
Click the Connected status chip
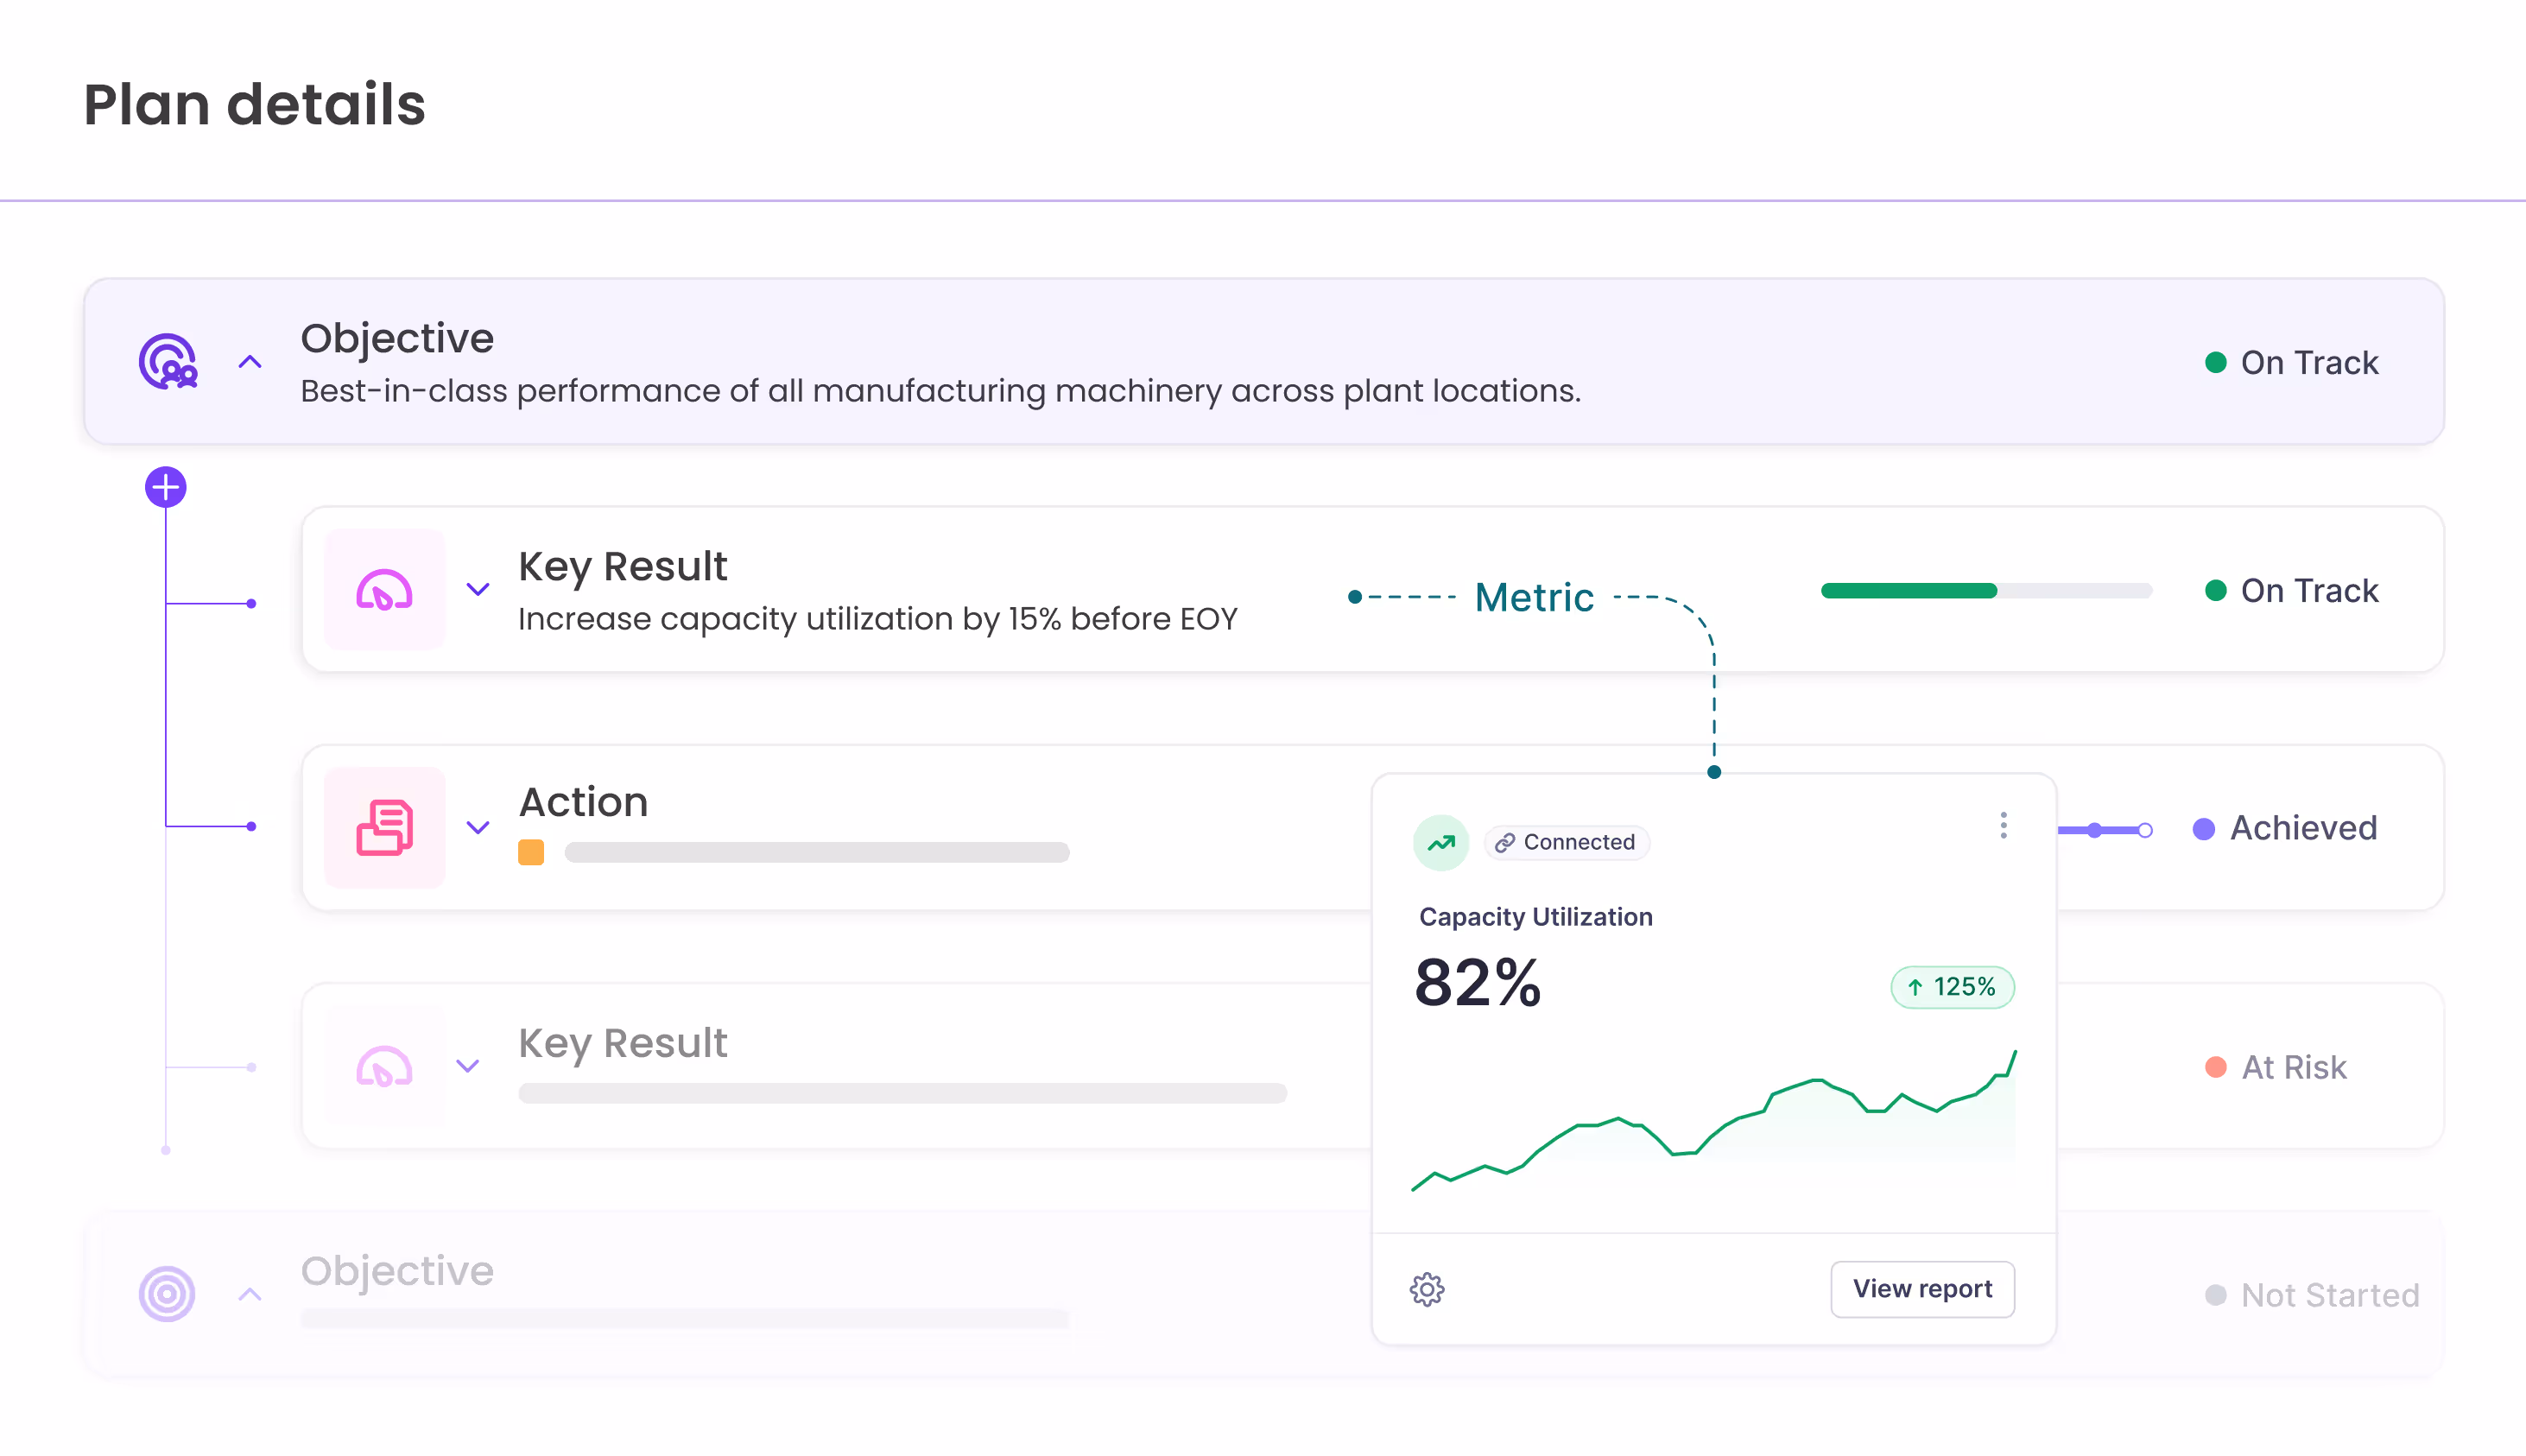1567,842
